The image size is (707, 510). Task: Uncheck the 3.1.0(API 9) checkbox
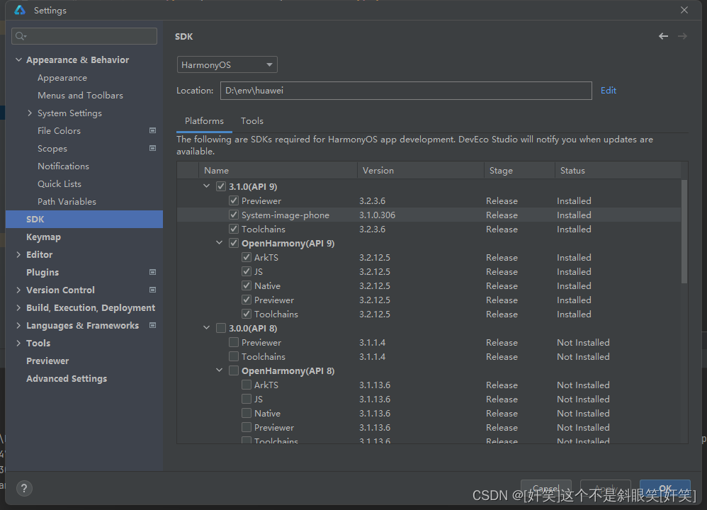[221, 186]
